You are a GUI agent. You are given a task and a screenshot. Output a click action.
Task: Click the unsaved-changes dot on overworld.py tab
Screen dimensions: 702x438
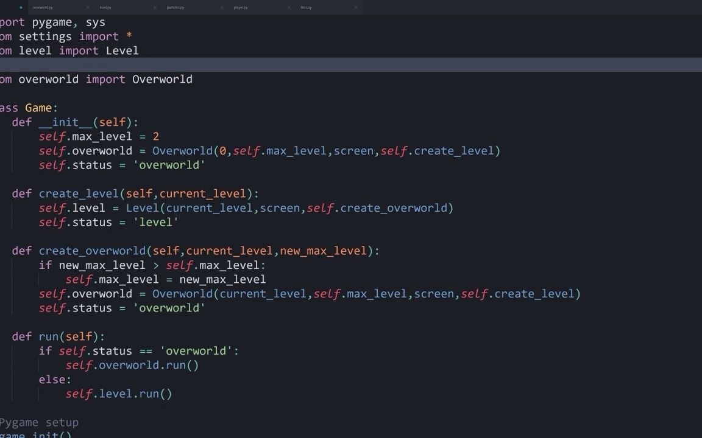tap(20, 7)
